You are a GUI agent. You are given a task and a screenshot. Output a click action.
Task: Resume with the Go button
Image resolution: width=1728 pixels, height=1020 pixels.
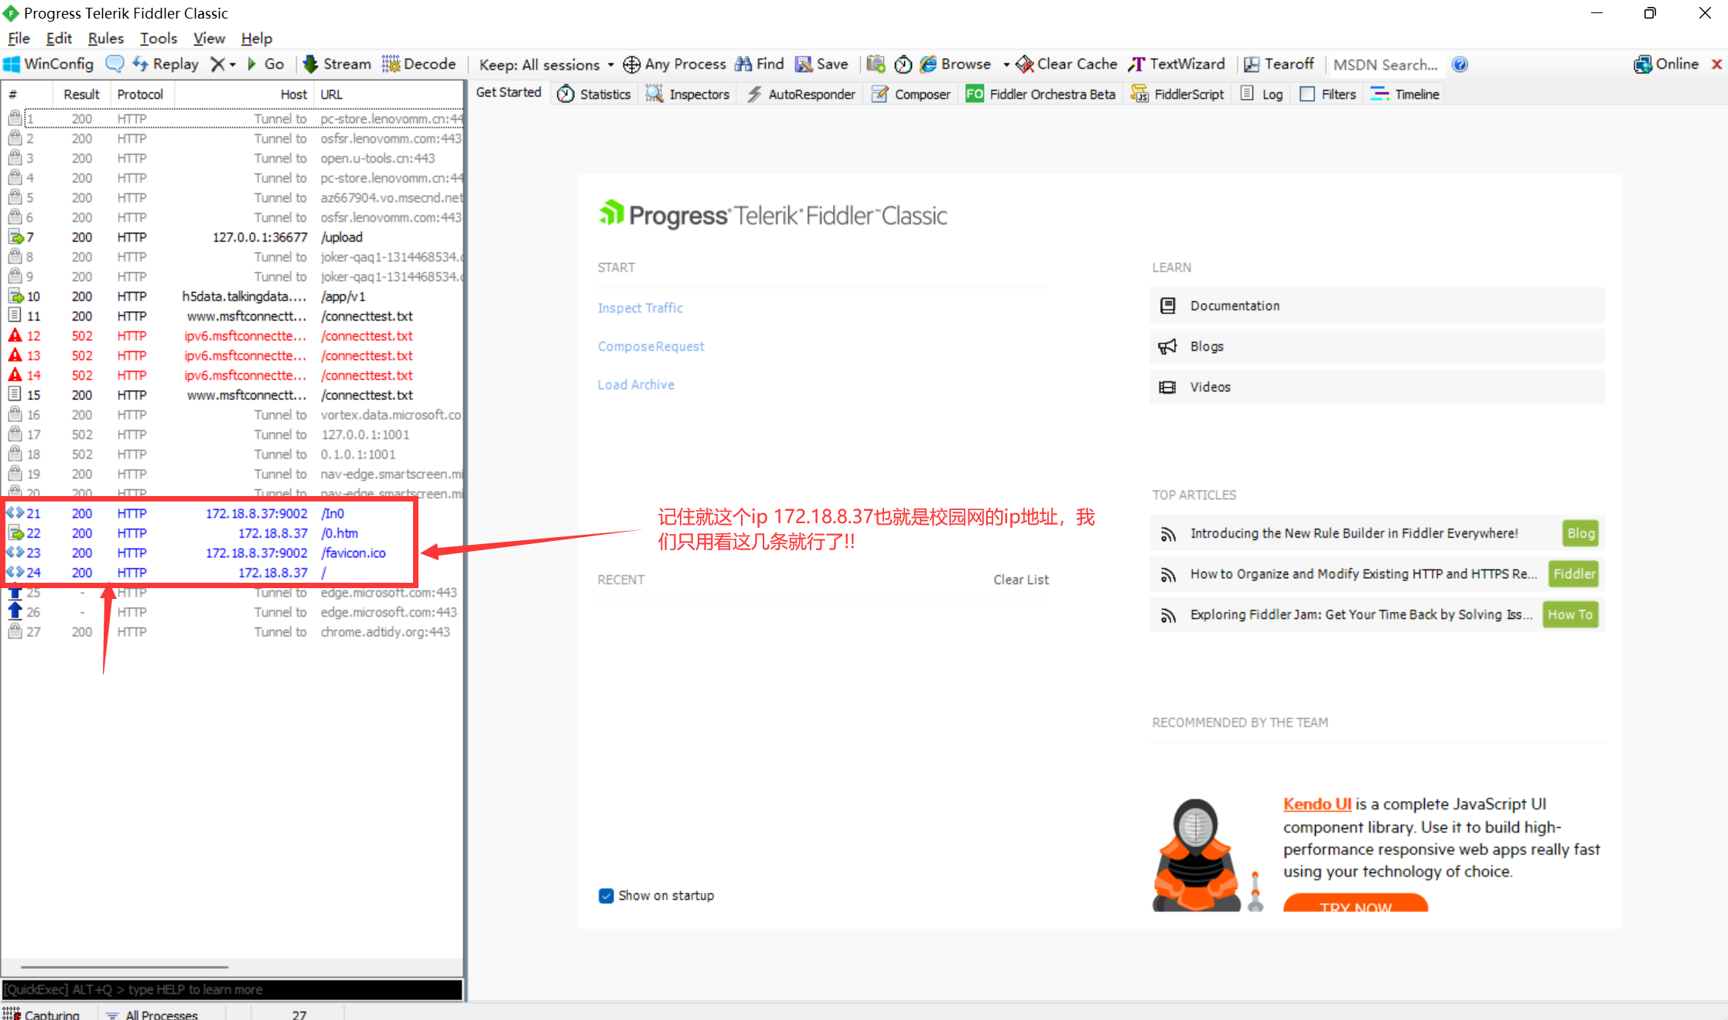tap(265, 64)
